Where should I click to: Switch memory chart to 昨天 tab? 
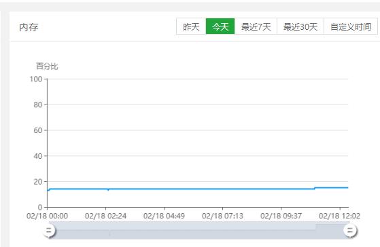click(191, 26)
